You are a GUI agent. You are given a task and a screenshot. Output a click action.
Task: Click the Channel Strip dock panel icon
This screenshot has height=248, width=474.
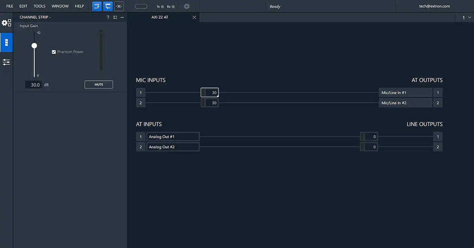(115, 18)
